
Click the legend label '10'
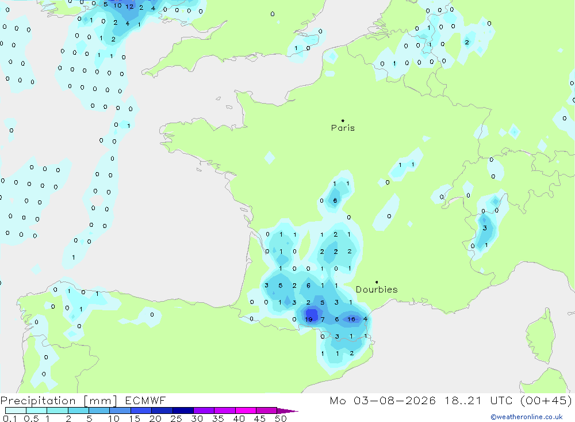tap(114, 419)
